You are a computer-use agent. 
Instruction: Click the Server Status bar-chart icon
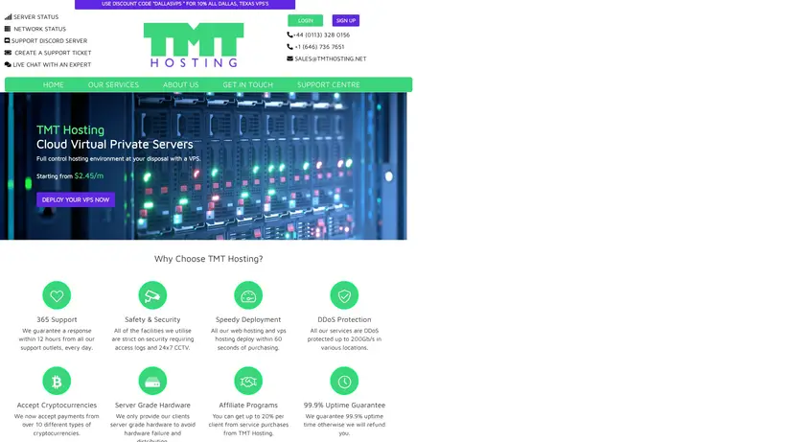point(8,16)
